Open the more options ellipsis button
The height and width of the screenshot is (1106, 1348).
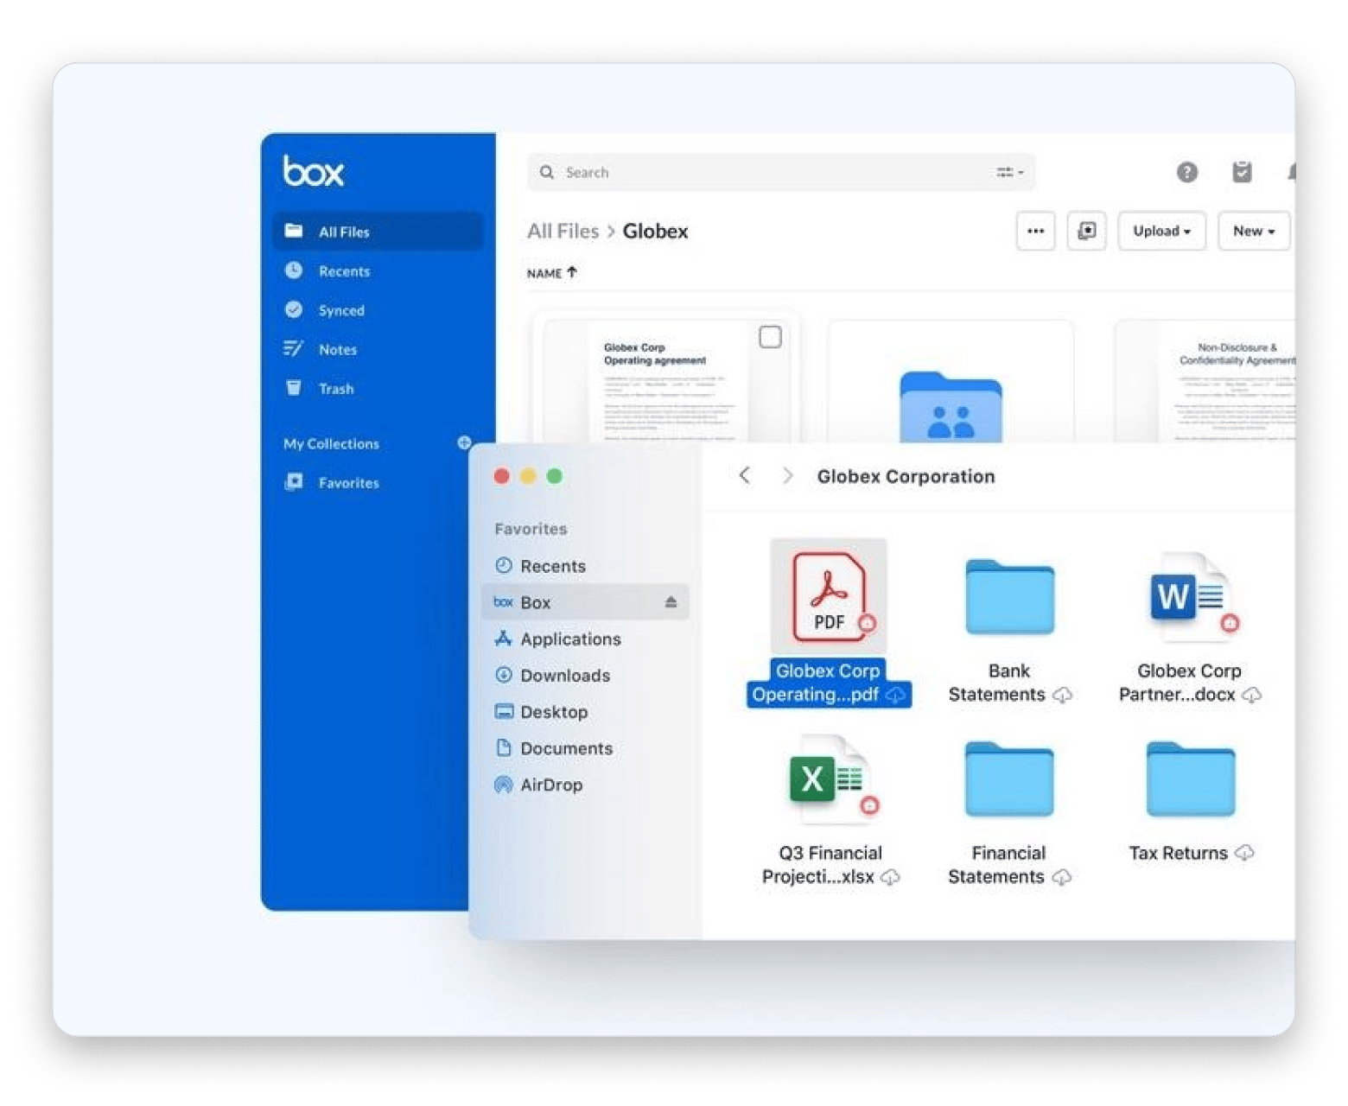point(1035,231)
